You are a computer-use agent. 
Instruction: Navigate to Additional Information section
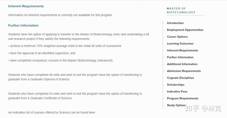coord(182,64)
